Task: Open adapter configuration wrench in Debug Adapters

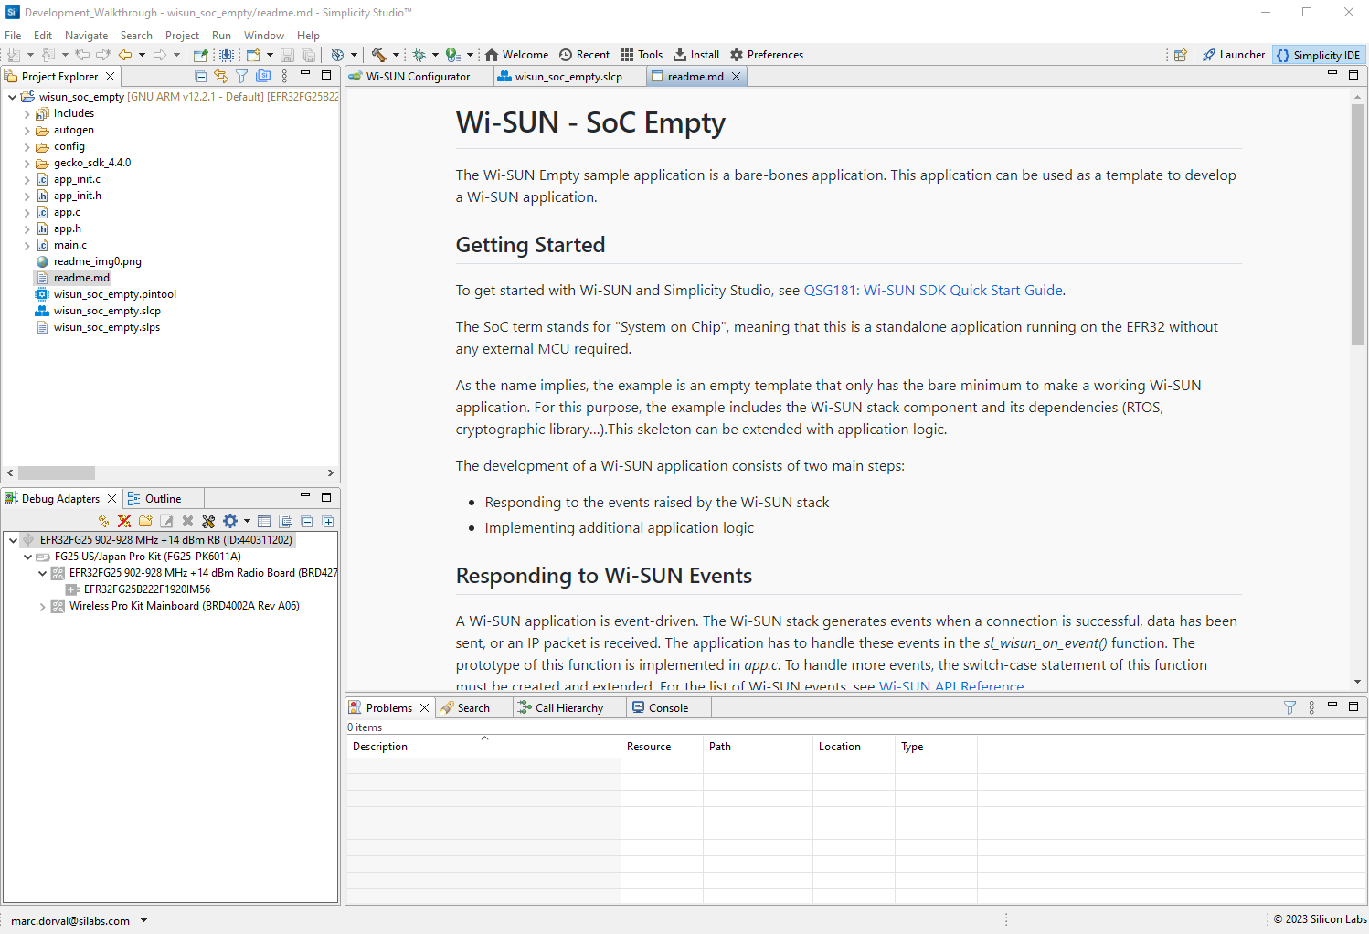Action: click(x=208, y=521)
